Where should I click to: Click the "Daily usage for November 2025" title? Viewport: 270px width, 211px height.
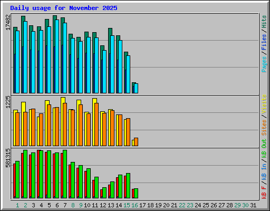click(x=64, y=8)
